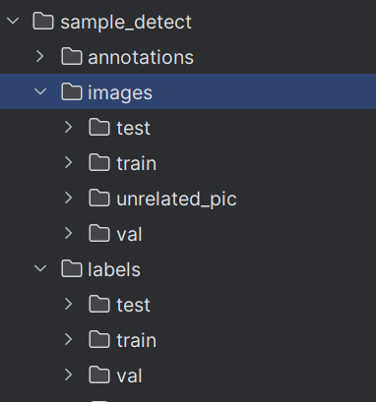Screen dimensions: 376x402
Task: Click folder icon of test under images
Action: point(99,128)
